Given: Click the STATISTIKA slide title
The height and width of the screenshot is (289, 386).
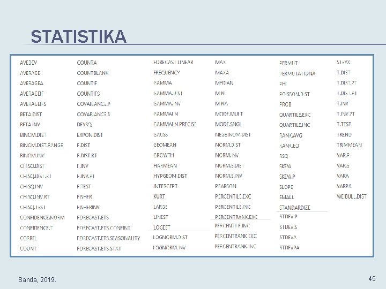Looking at the screenshot, I should (x=78, y=36).
